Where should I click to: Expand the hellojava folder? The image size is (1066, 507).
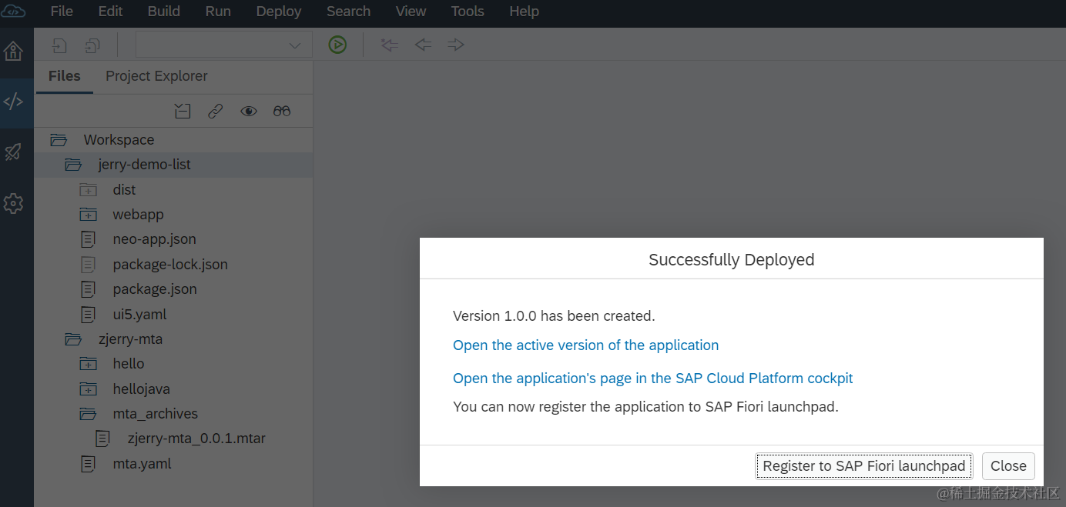89,389
